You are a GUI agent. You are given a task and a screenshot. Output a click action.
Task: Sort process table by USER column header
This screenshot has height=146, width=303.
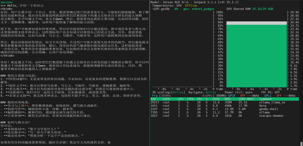(166, 99)
